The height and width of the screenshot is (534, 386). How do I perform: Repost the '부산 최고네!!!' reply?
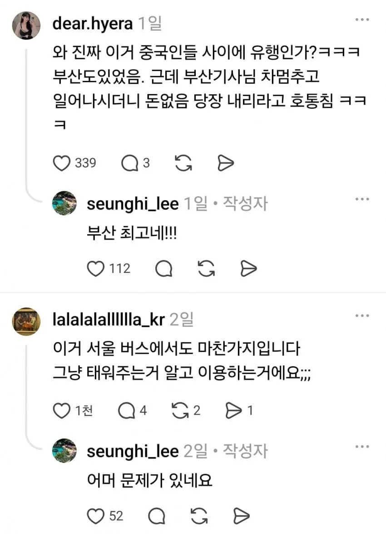(x=206, y=269)
